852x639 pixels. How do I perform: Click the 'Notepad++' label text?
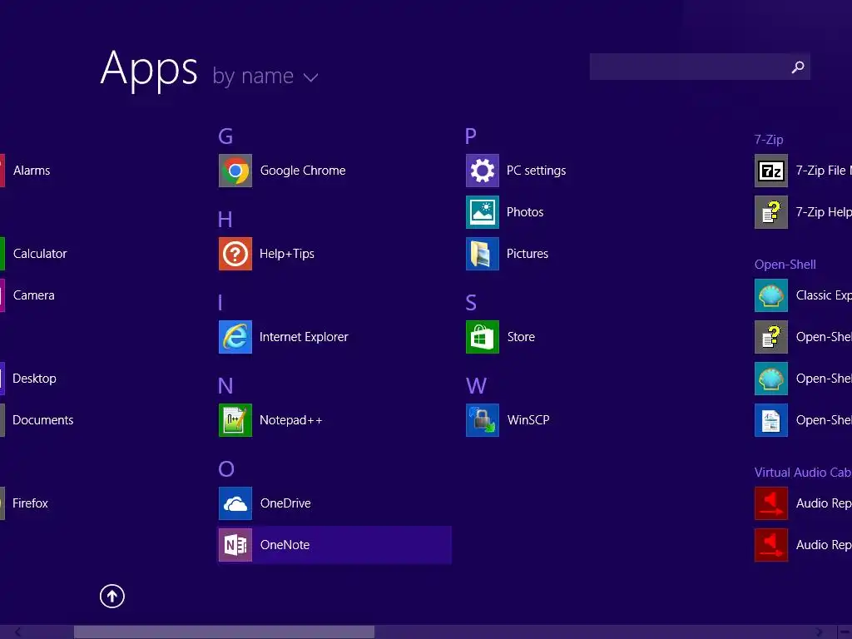(290, 420)
